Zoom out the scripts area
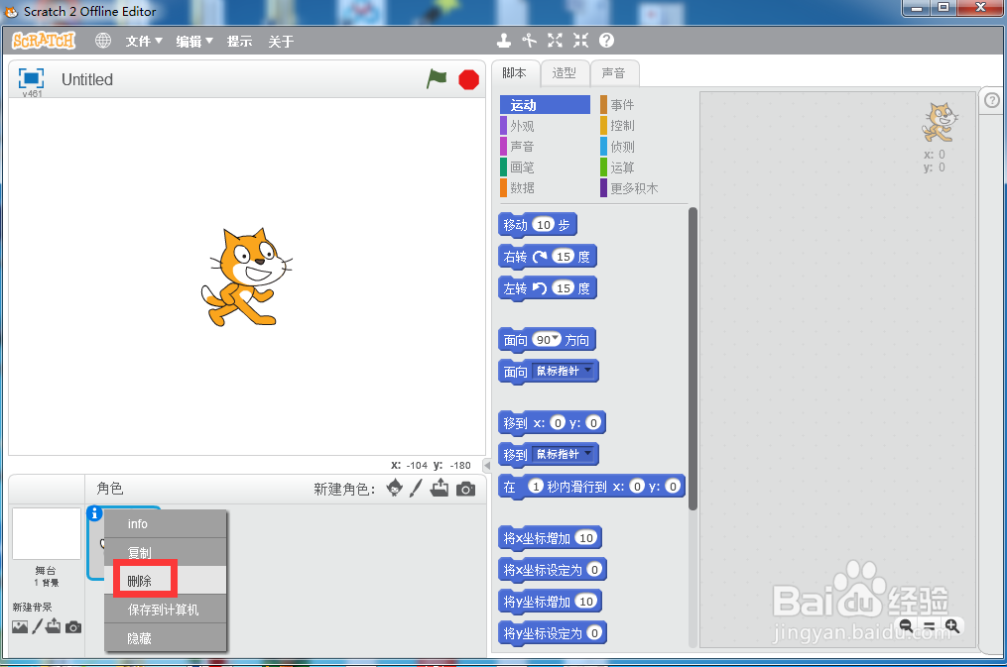The image size is (1007, 667). [x=906, y=625]
